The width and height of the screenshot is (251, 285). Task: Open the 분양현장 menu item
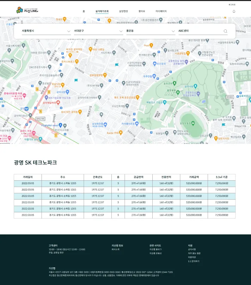(123, 11)
